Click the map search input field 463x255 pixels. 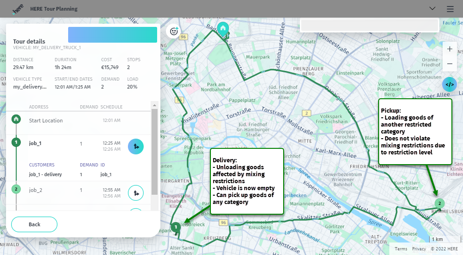(369, 25)
